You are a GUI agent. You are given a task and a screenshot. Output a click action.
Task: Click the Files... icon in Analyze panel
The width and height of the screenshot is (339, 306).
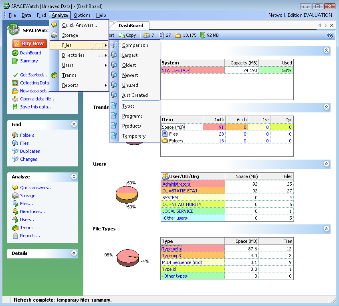click(x=15, y=204)
